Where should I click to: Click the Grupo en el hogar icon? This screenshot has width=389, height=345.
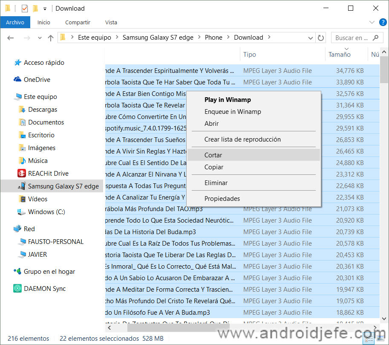(17, 271)
